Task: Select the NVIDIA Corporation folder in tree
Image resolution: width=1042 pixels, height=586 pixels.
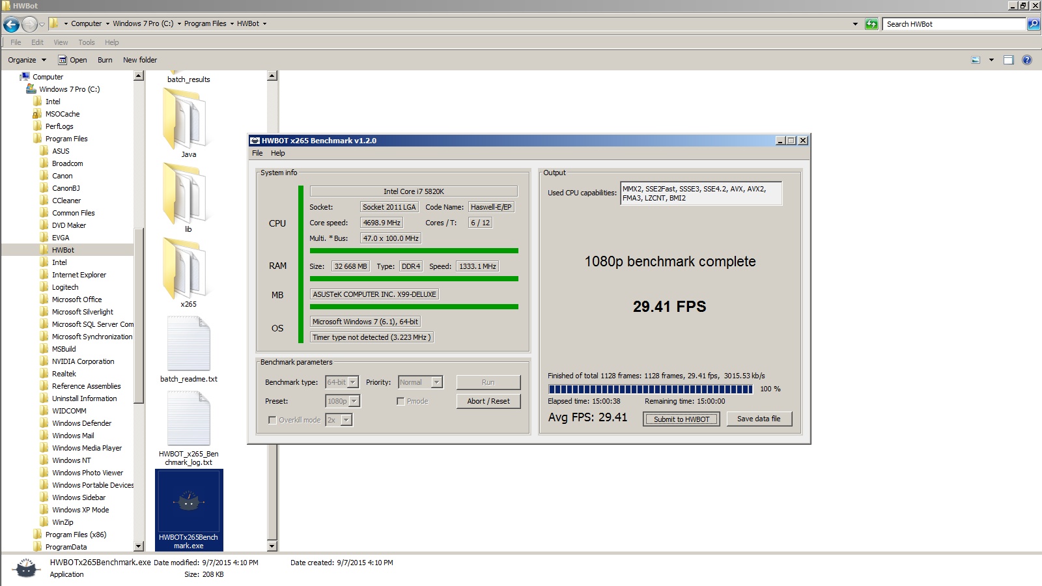Action: 83,361
